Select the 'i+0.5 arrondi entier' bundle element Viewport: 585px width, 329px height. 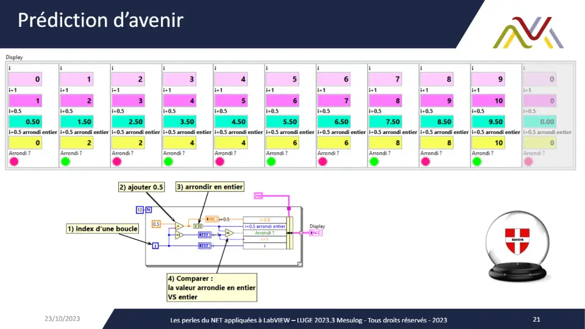(x=265, y=227)
